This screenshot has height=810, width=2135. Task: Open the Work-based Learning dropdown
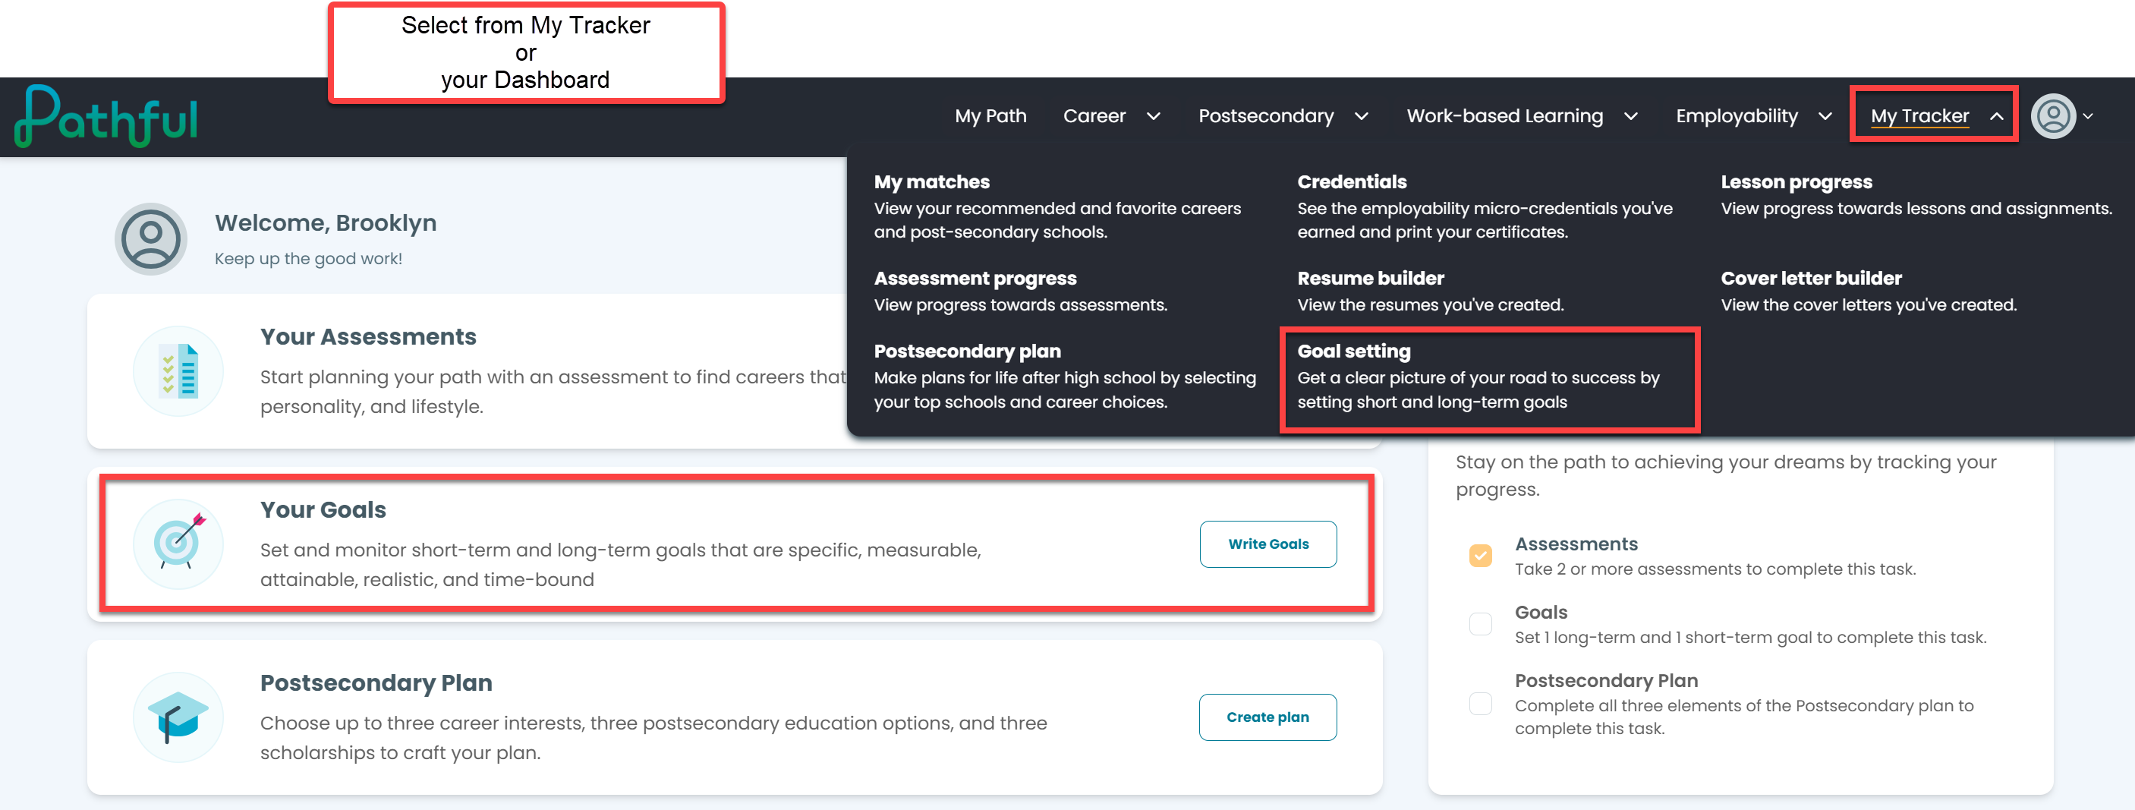click(x=1522, y=116)
